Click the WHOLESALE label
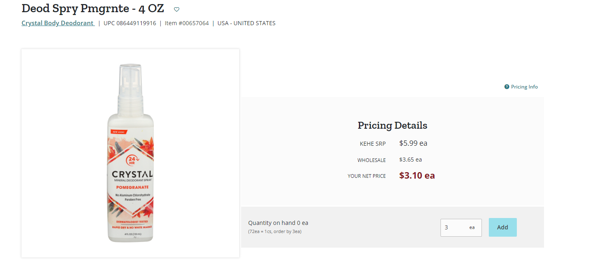The image size is (596, 272). pyautogui.click(x=371, y=160)
